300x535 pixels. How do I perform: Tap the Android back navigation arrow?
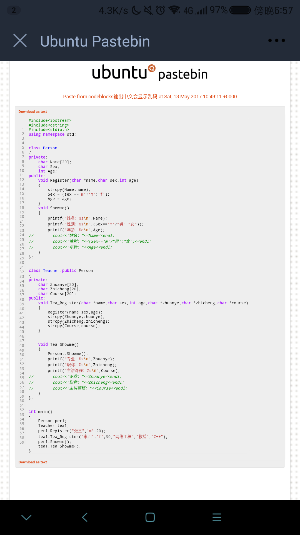(x=85, y=517)
